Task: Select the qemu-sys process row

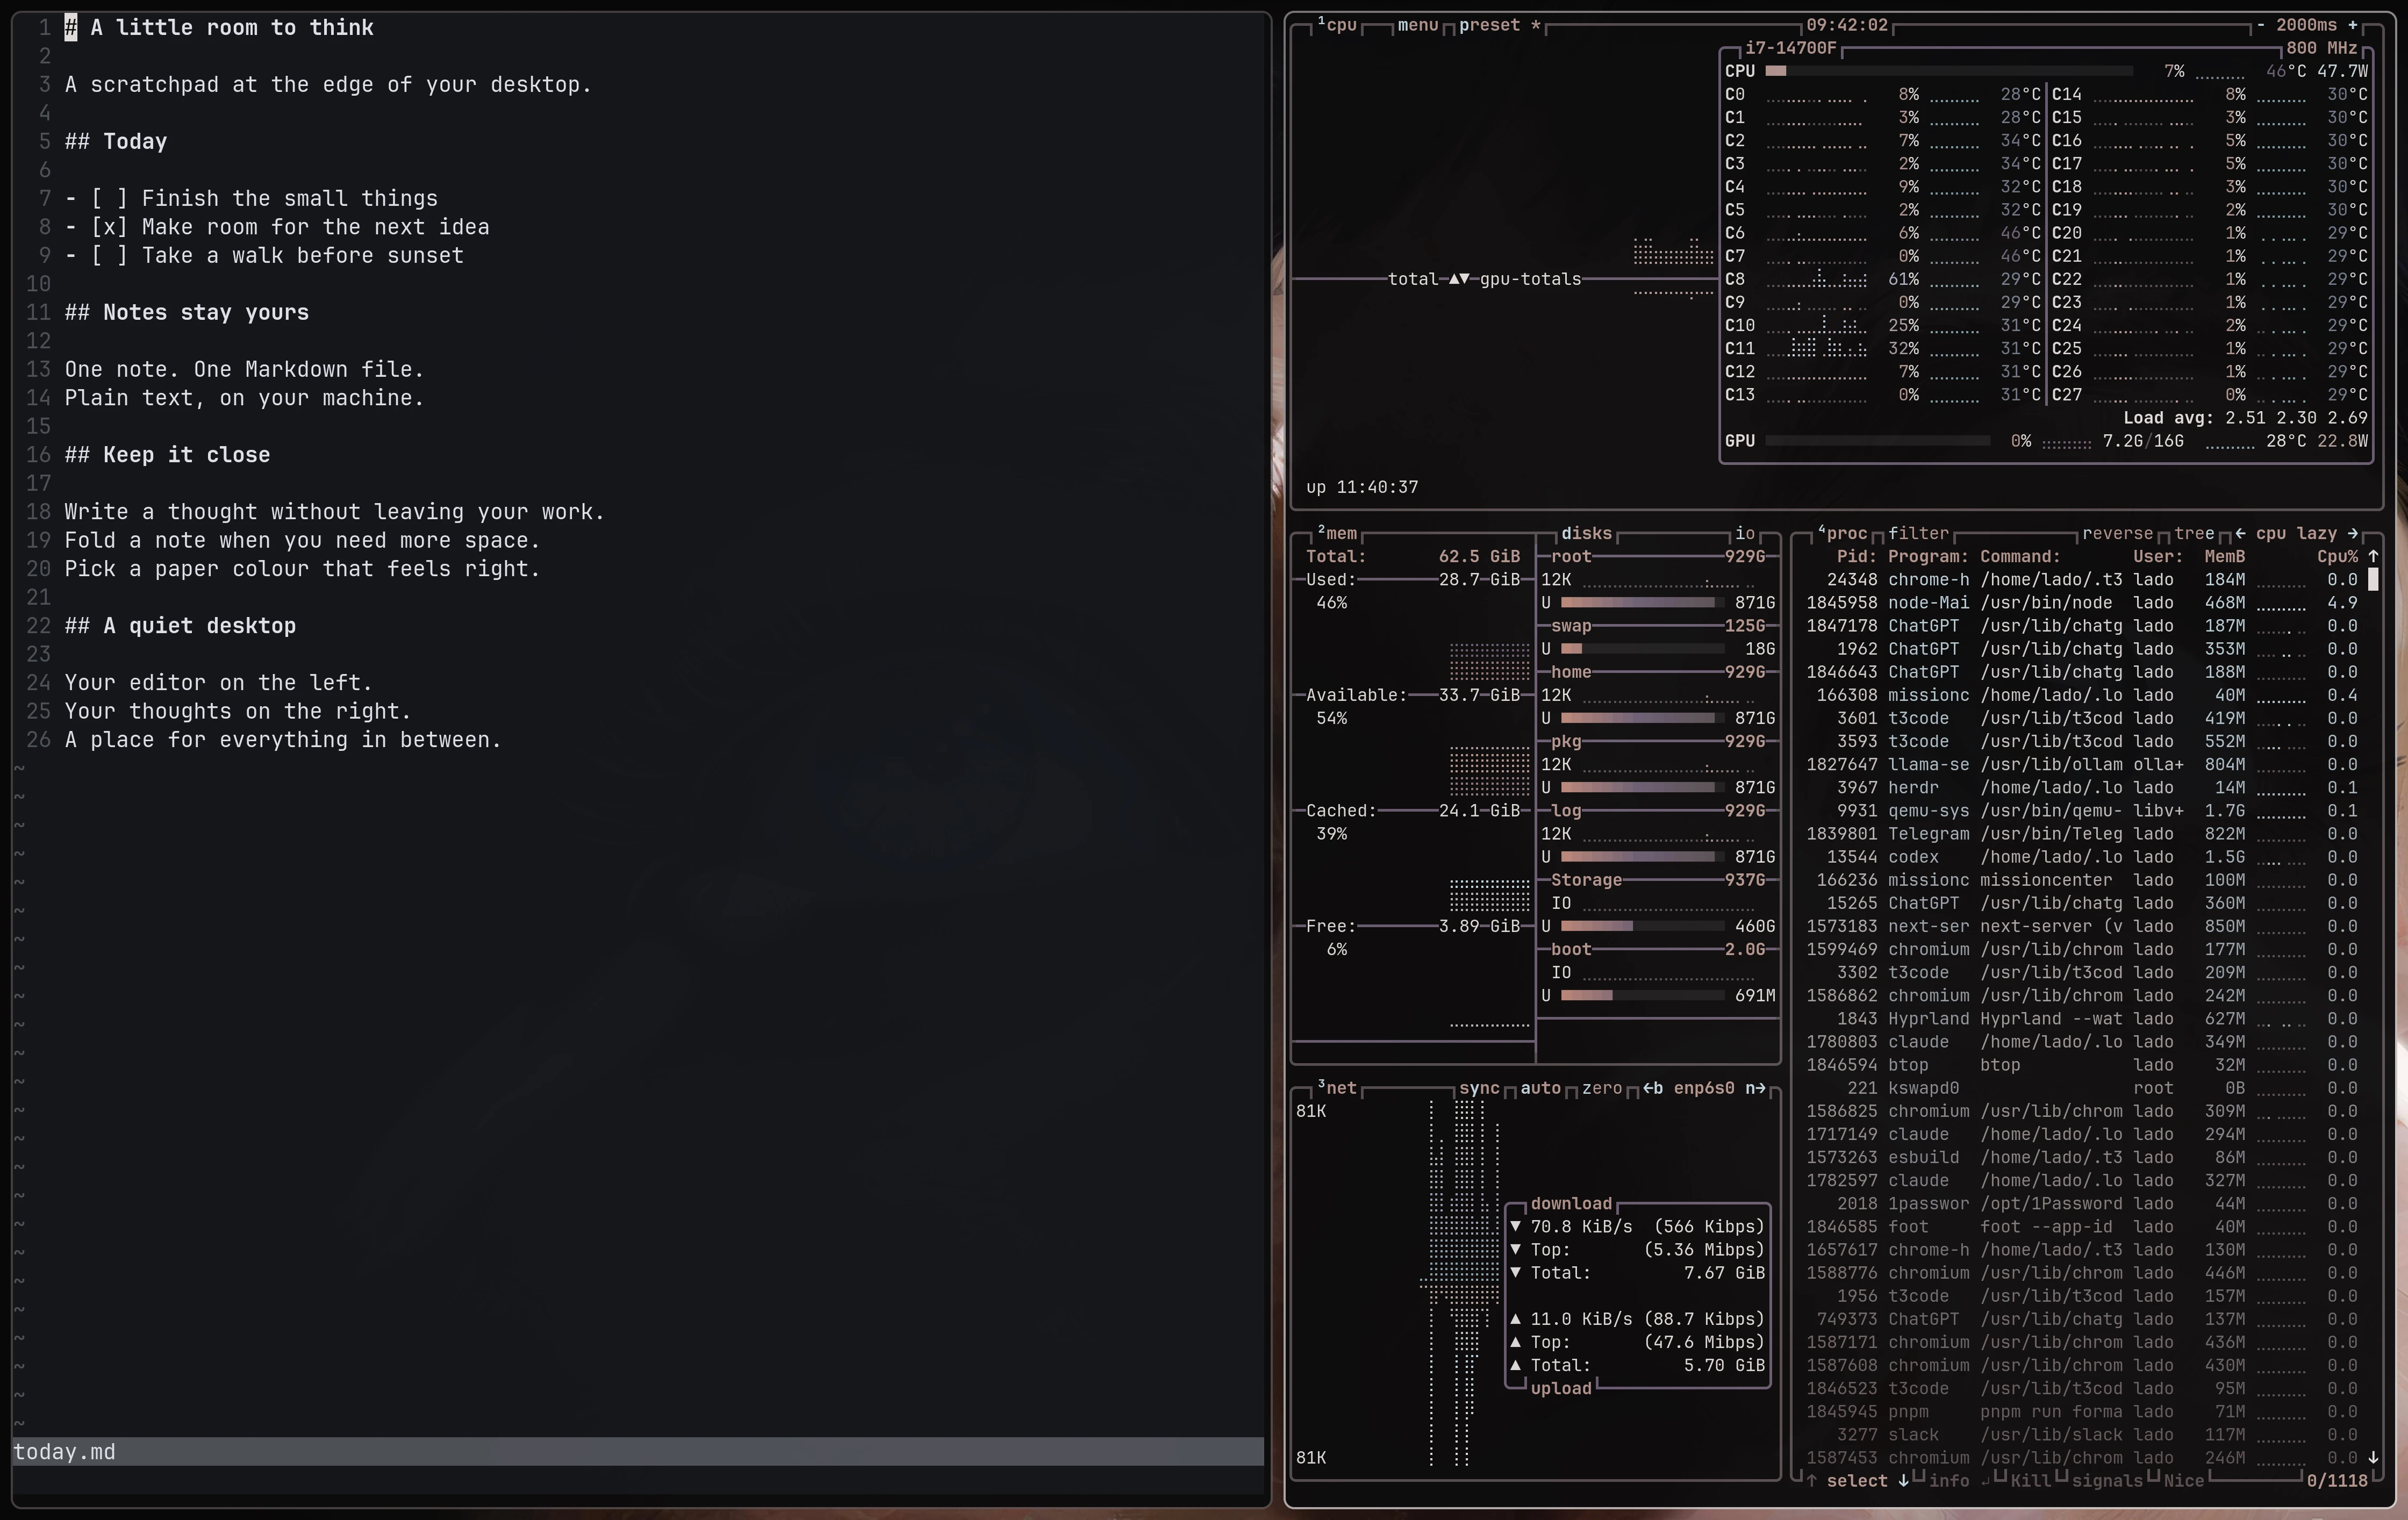Action: [x=2082, y=811]
